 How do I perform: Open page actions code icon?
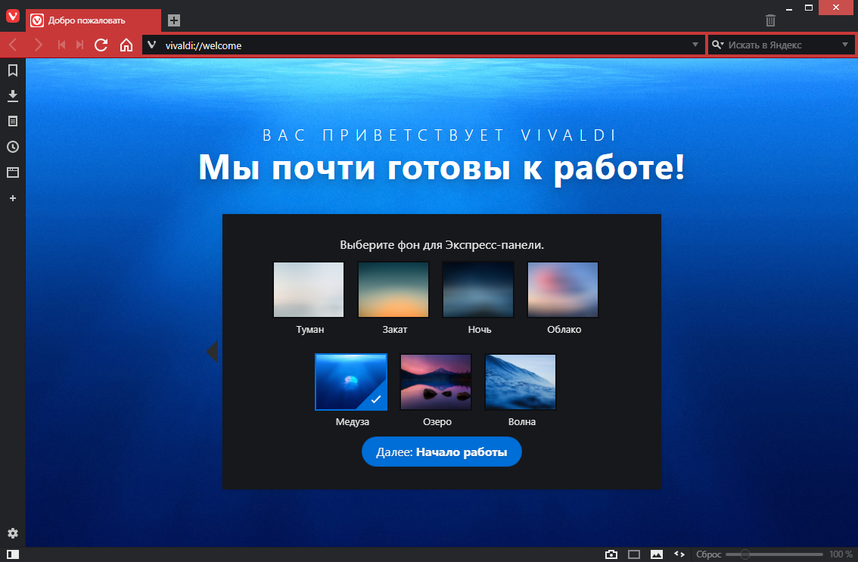coord(679,554)
